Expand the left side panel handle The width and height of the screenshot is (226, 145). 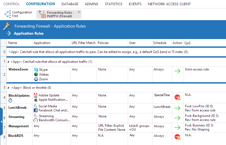(x=1, y=120)
